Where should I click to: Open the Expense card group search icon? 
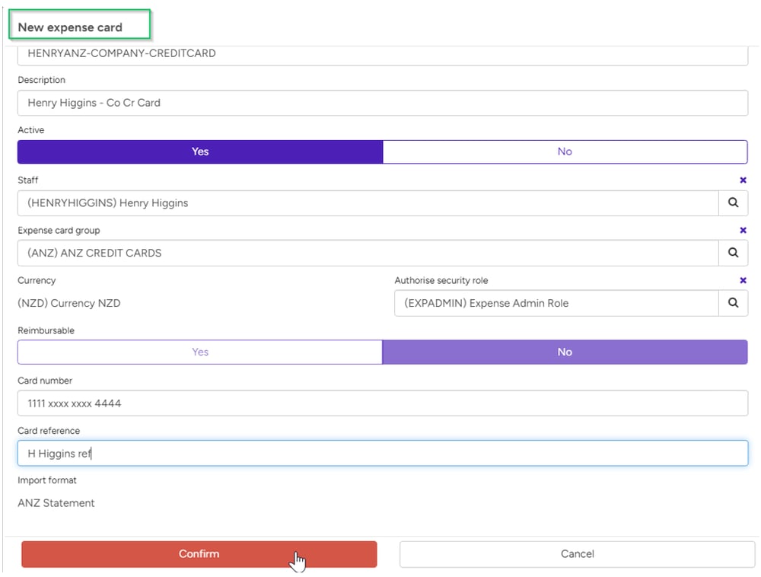(x=733, y=253)
